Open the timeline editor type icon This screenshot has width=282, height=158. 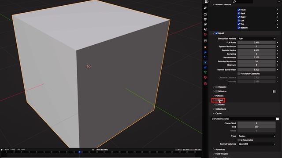(2, 150)
